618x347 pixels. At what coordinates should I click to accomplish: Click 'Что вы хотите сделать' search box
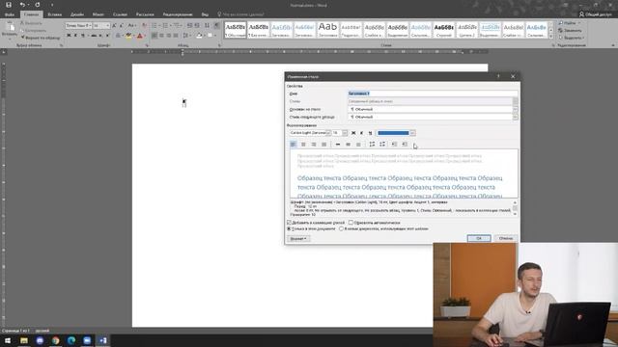click(240, 14)
